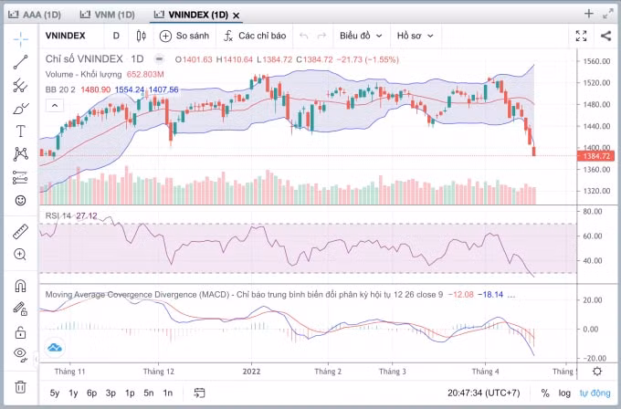Switch to the AAA (1D) tab
The image size is (621, 409).
pyautogui.click(x=35, y=15)
